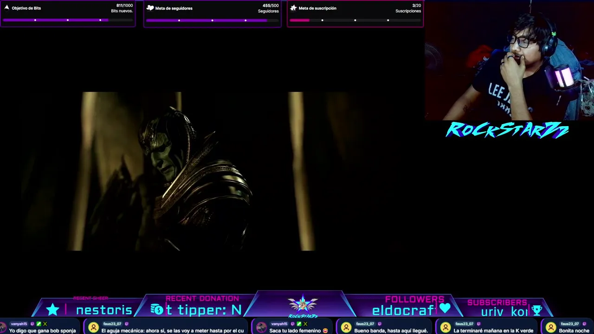Click the RockStar77 logo under the webcam
Viewport: 594px width, 334px height.
(507, 130)
